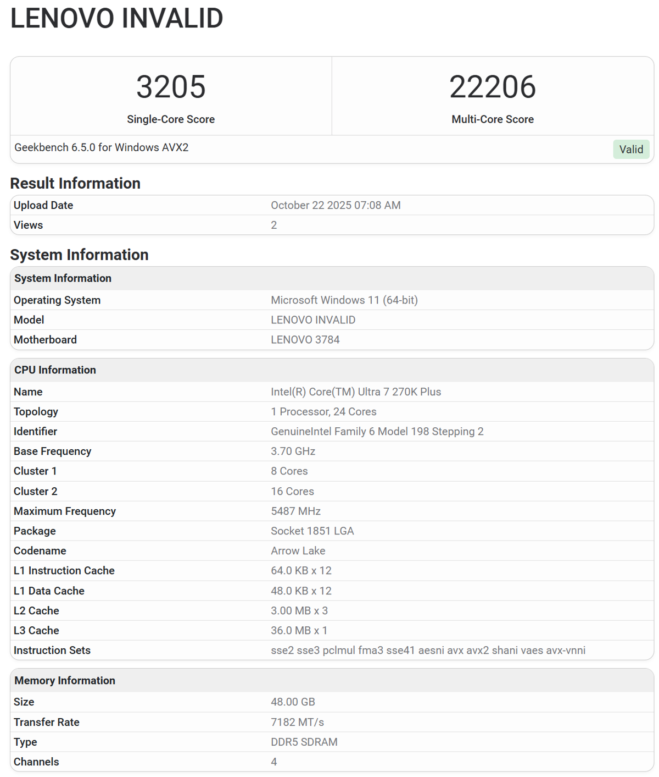
Task: Click the System Information table header
Action: (x=63, y=278)
